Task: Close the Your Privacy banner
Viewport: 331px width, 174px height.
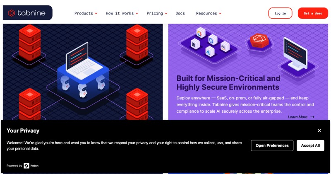Action: point(319,130)
